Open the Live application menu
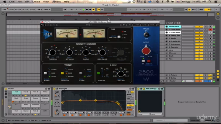221x124 pixels. coord(12,2)
